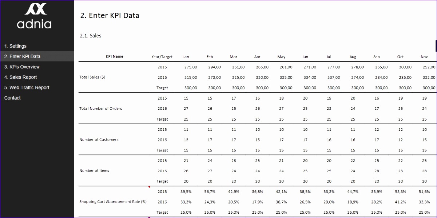437x218 pixels.
Task: Select the "Total Number of Orders" KPI label
Action: [102, 108]
